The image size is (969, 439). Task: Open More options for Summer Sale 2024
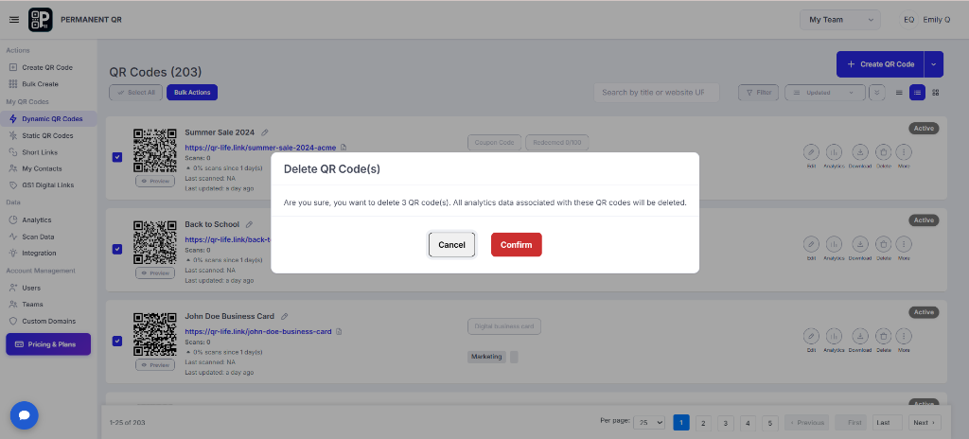(x=904, y=151)
